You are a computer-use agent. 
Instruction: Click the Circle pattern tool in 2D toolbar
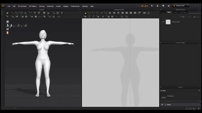pos(118,13)
